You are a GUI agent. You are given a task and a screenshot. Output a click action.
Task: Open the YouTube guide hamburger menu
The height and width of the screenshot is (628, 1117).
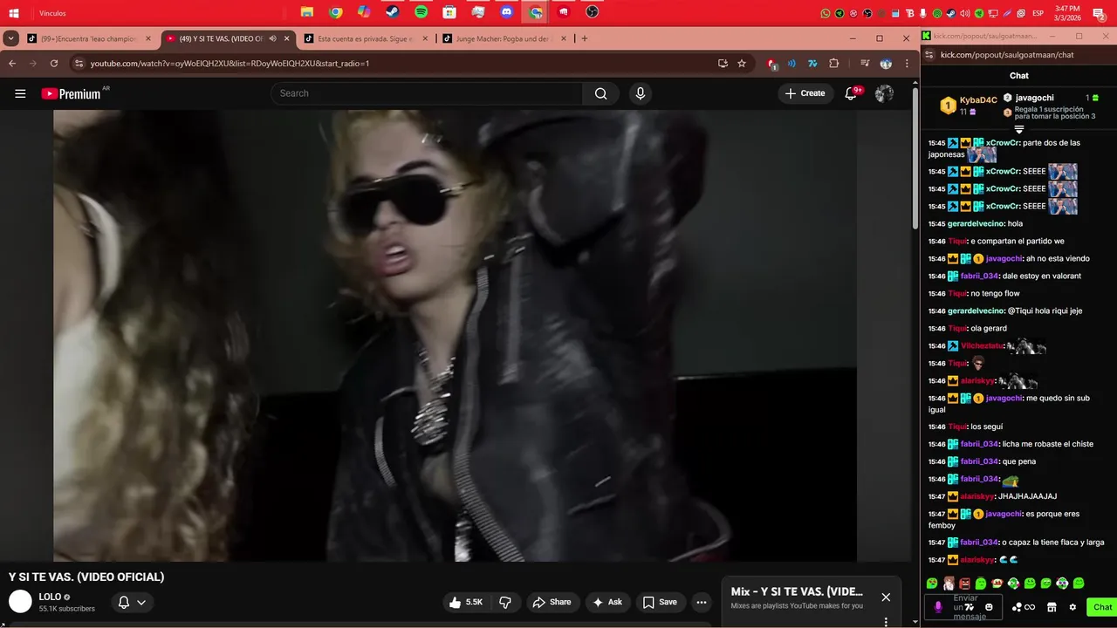(20, 93)
